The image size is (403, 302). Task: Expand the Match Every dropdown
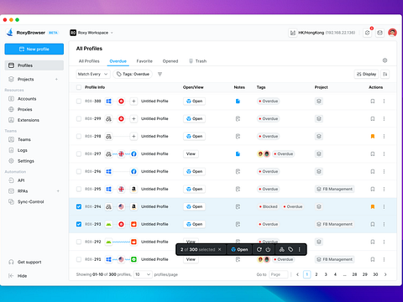[92, 74]
